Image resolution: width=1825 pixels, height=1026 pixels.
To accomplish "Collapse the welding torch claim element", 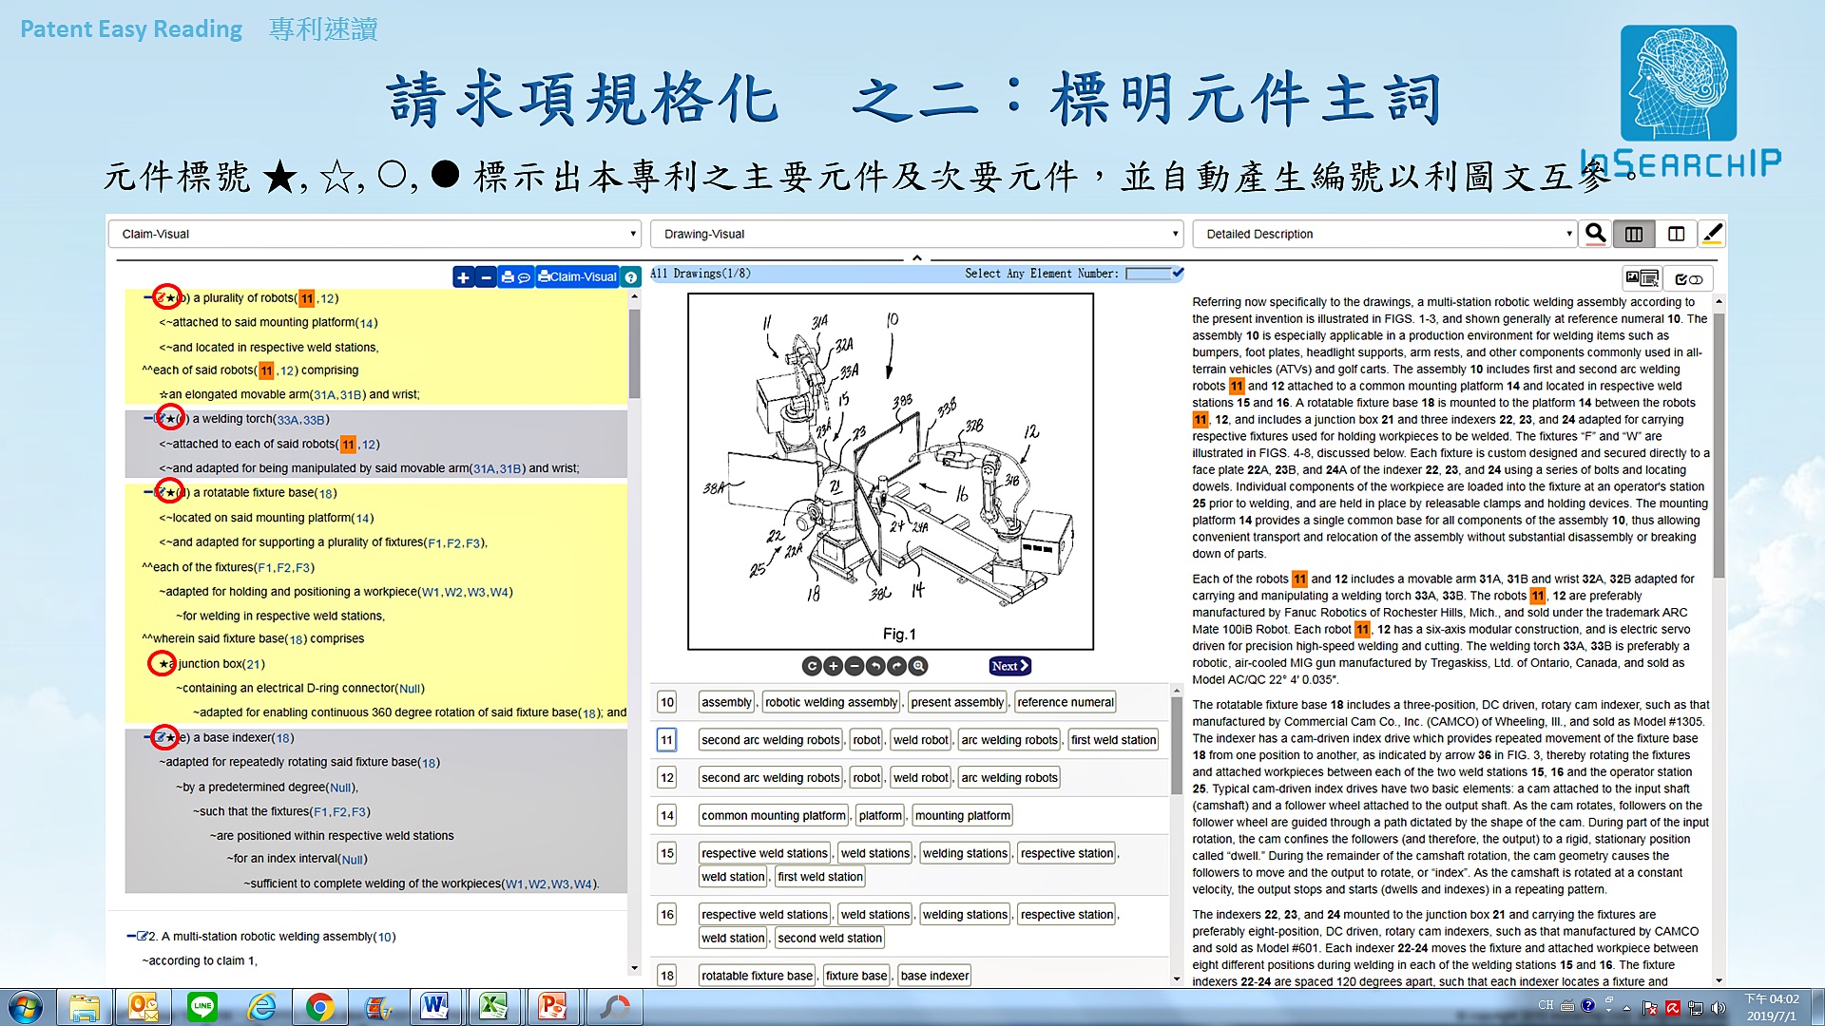I will (x=147, y=419).
